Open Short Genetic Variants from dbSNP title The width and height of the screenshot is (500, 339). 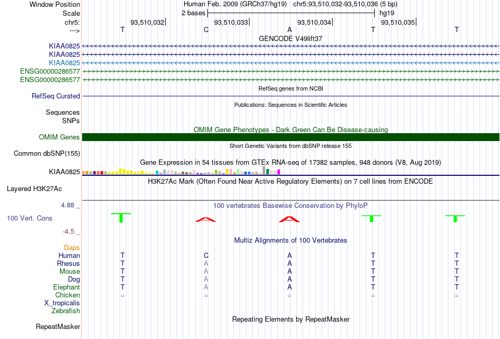tap(291, 146)
